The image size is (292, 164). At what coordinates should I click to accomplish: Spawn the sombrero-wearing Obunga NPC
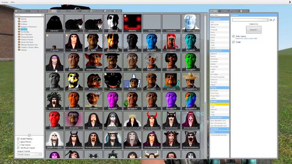click(191, 82)
